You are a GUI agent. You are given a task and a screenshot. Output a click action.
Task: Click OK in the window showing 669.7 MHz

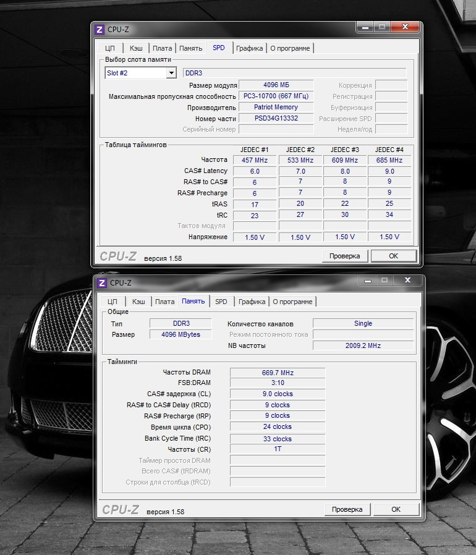[x=396, y=509]
